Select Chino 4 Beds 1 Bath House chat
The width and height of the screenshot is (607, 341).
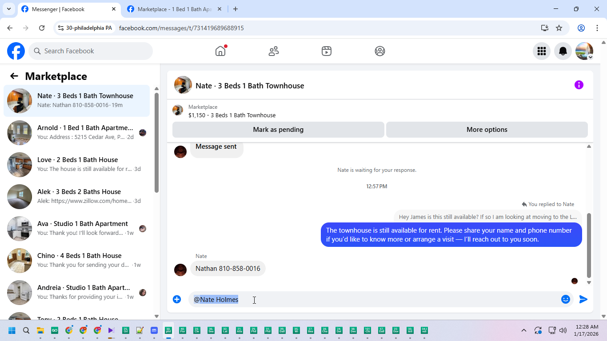pos(77,261)
